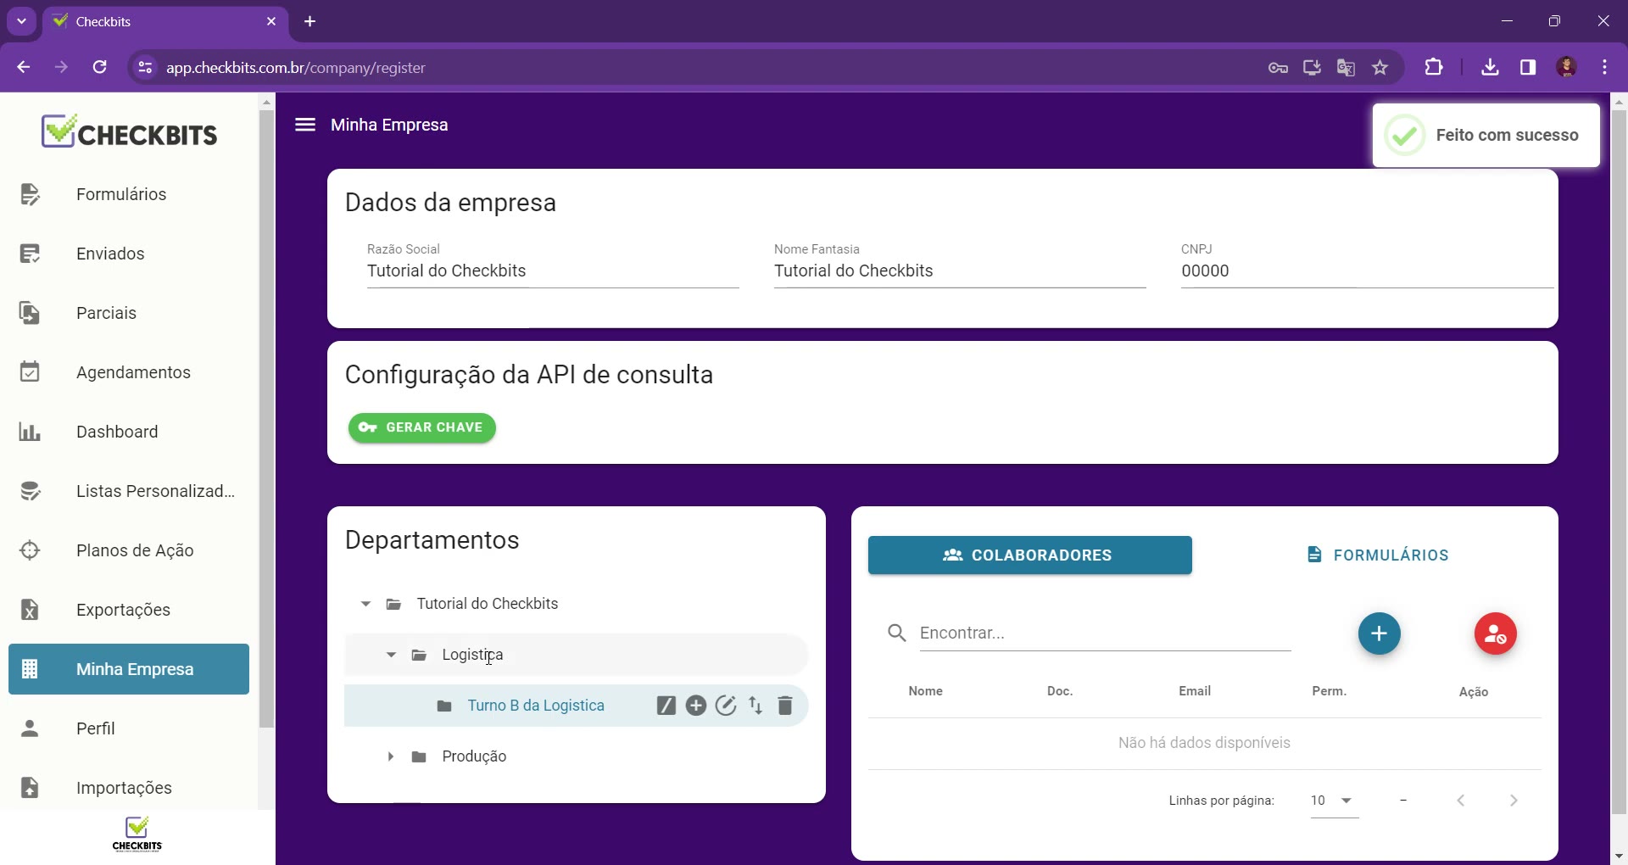
Task: Bookmark this page with star icon
Action: point(1380,67)
